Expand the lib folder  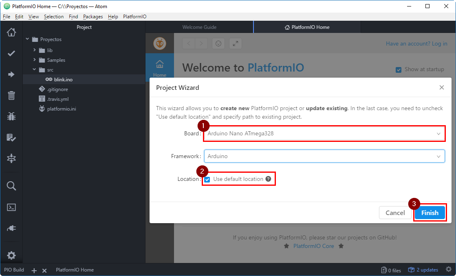click(34, 50)
